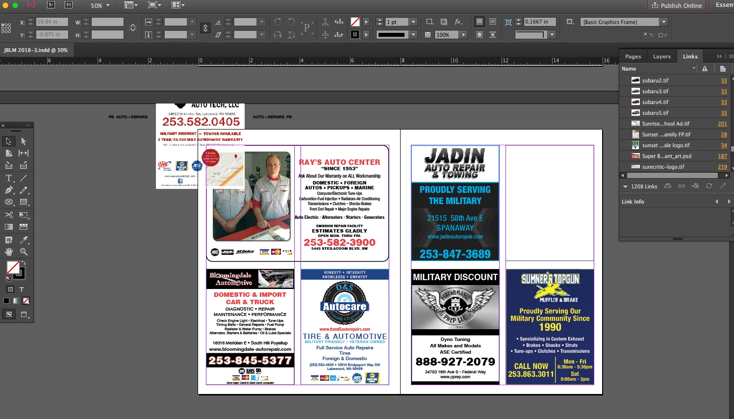Open the Arrange Documents dropdown
This screenshot has width=734, height=419.
coord(178,5)
